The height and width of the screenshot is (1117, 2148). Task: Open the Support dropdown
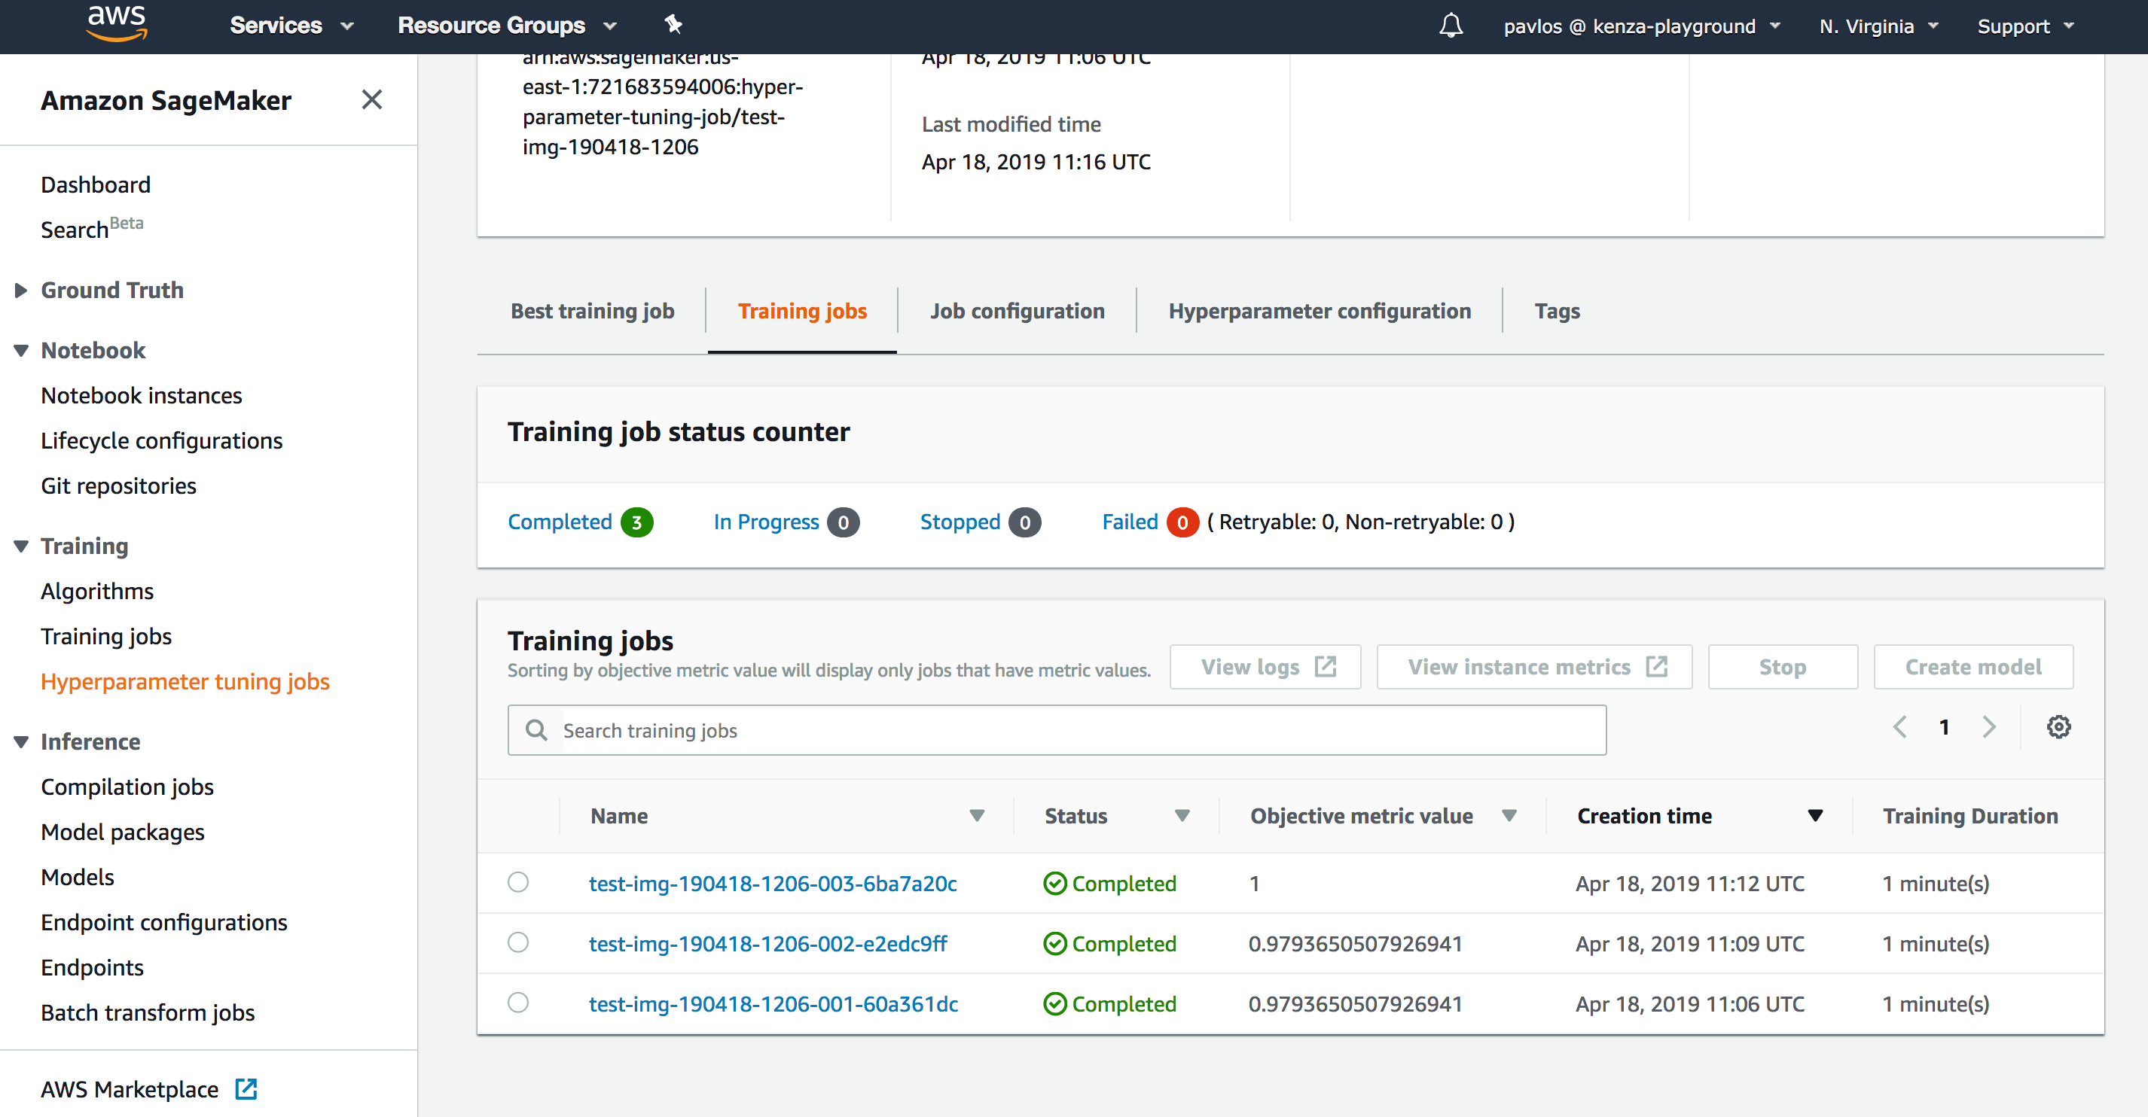point(2024,26)
